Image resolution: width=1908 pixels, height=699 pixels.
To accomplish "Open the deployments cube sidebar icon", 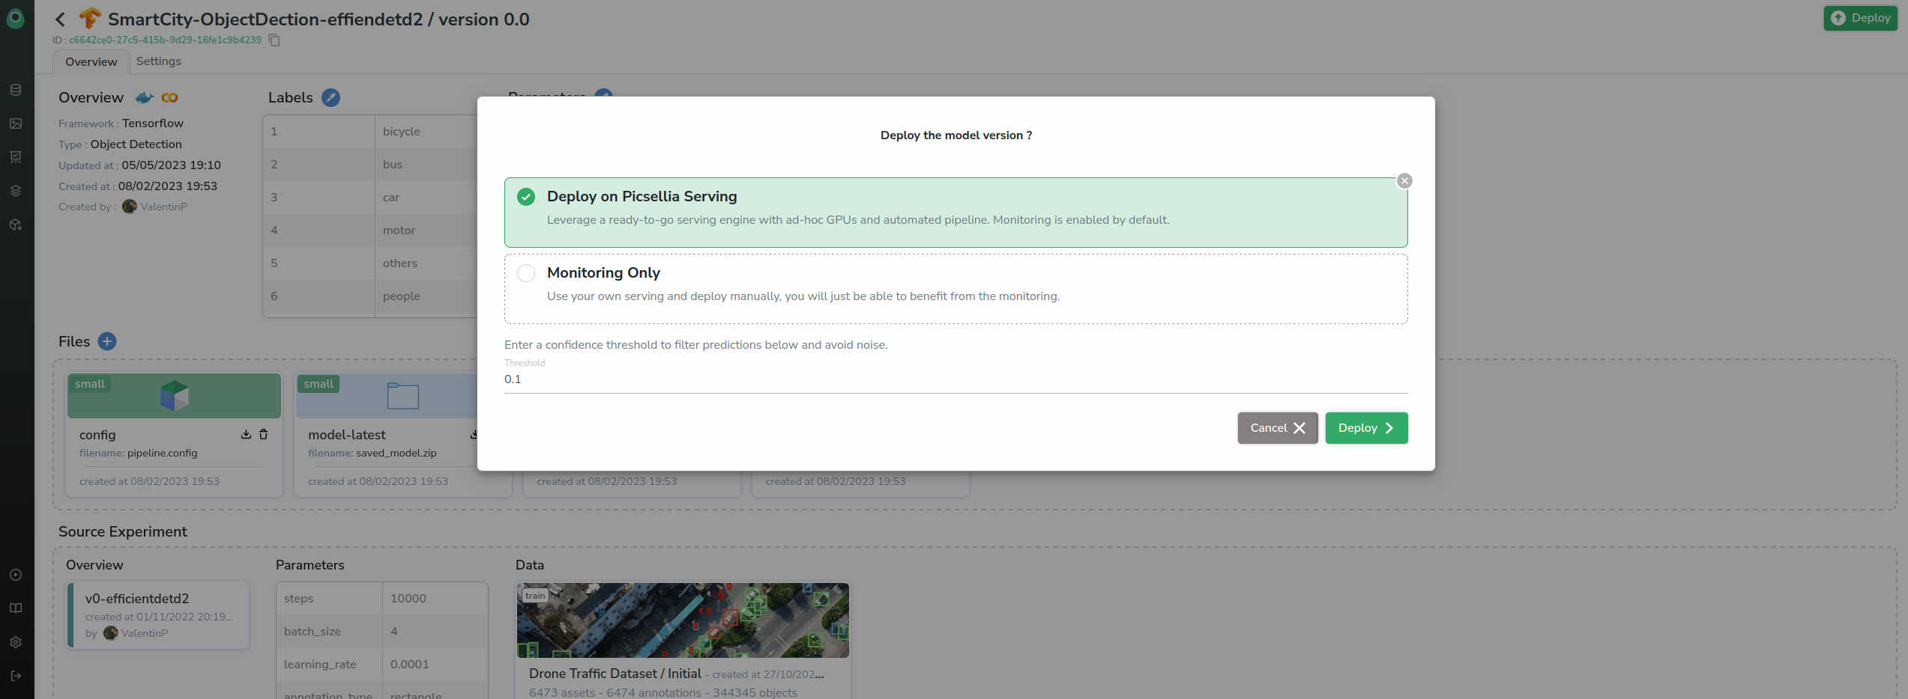I will 16,225.
